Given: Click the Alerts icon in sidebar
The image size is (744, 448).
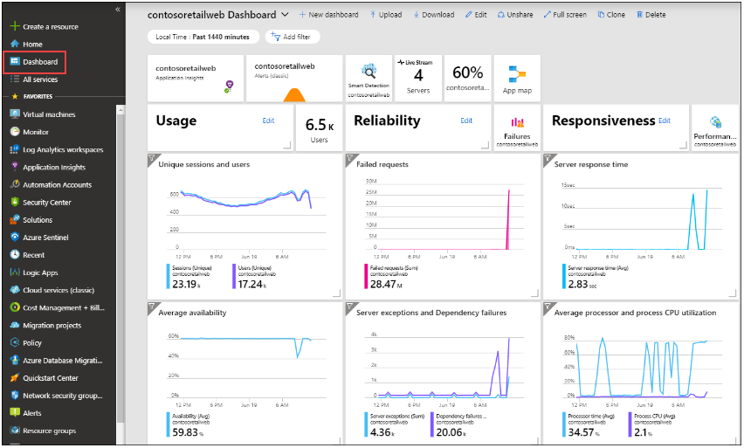Looking at the screenshot, I should point(15,412).
